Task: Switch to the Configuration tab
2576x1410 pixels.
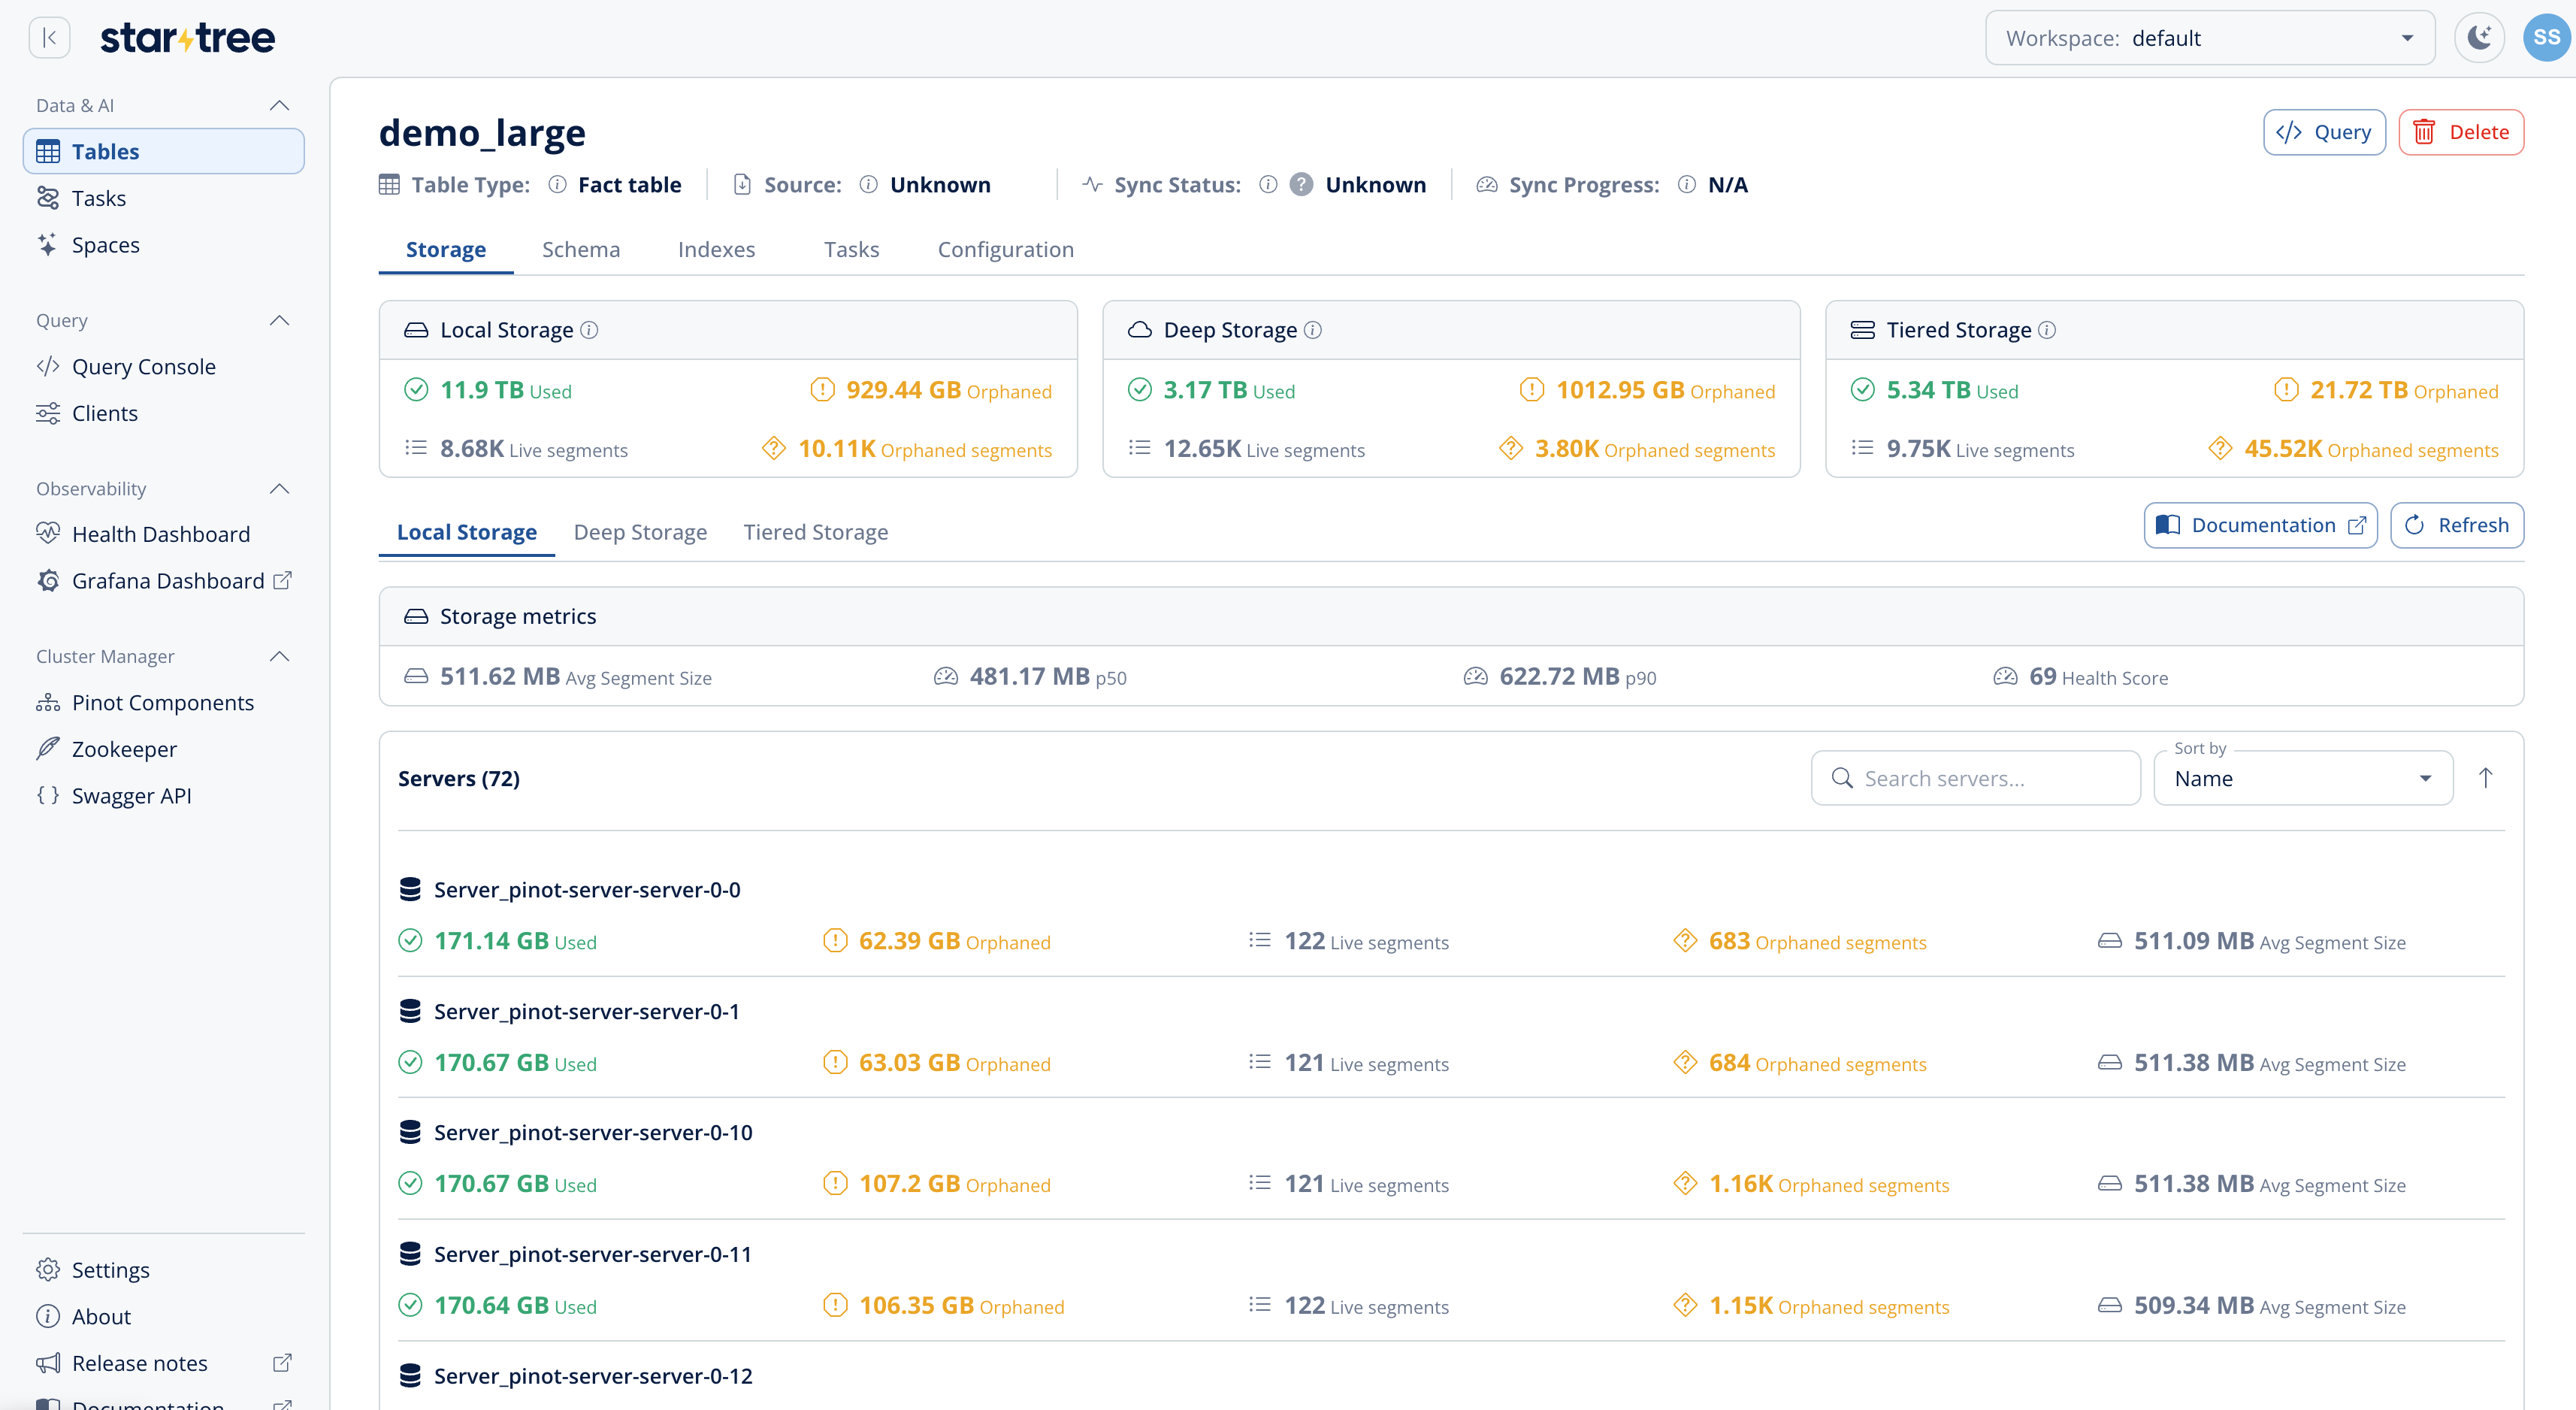Action: pyautogui.click(x=1005, y=249)
